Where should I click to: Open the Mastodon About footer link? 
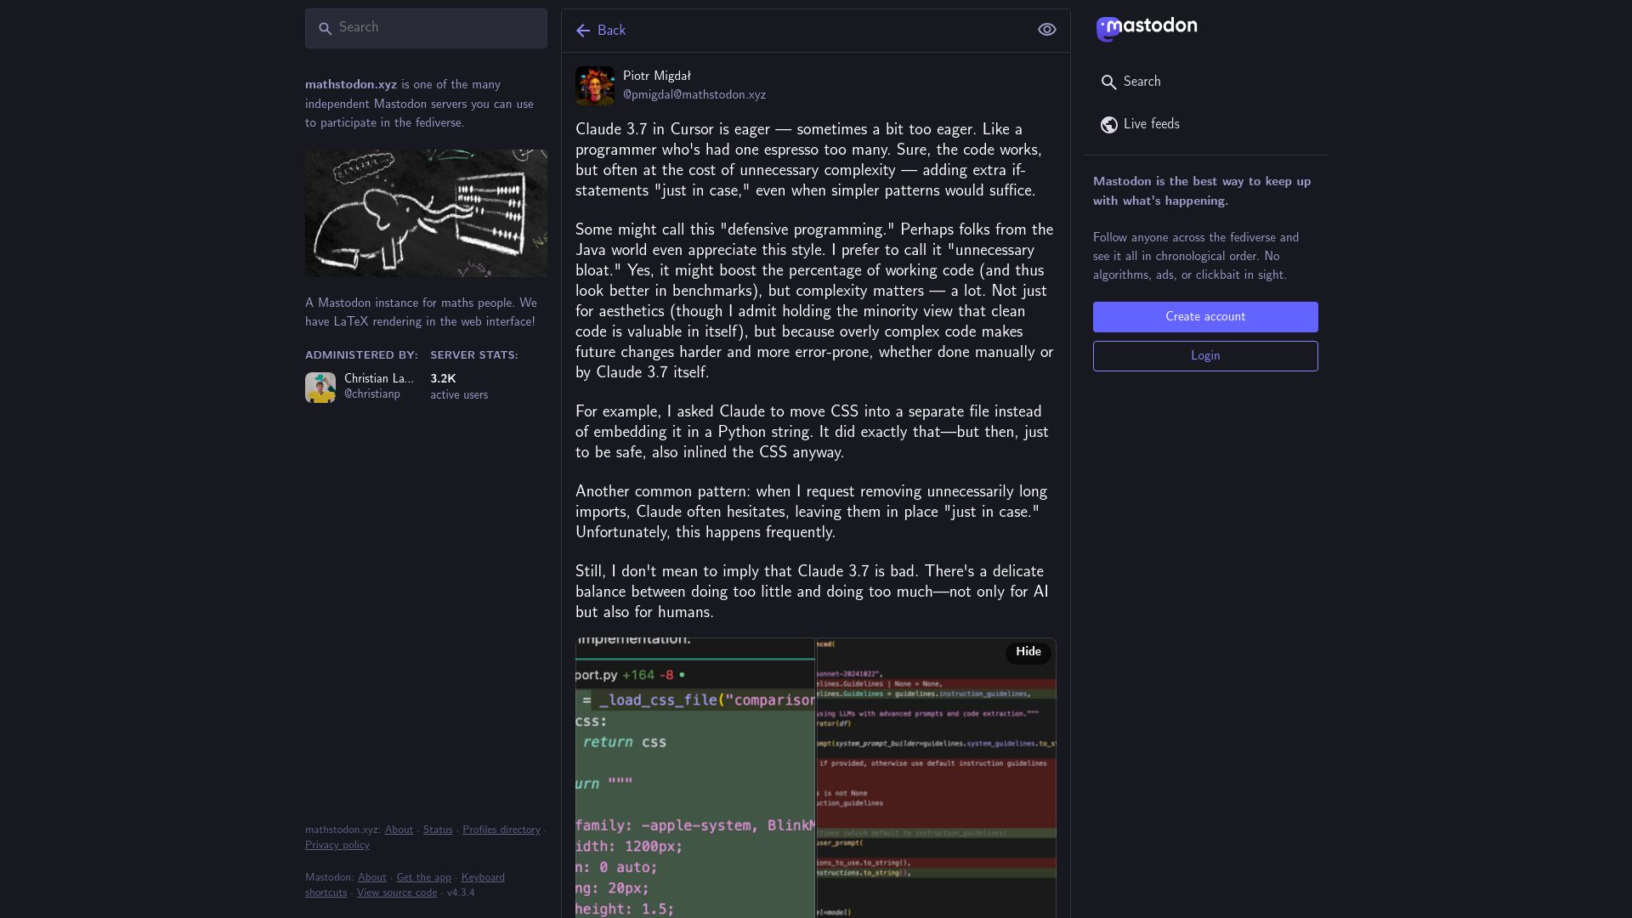click(371, 878)
